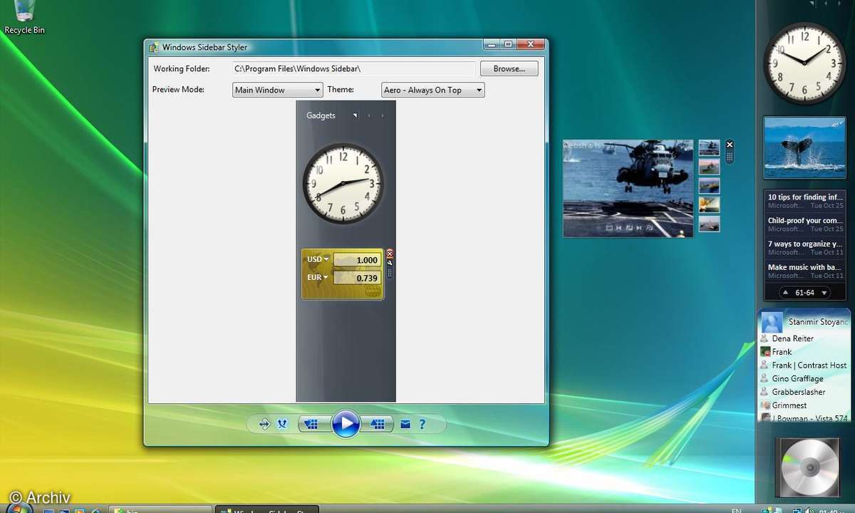Screen dimensions: 855x513
Task: Click the previous page arrow beside Gadgets
Action: click(x=369, y=115)
